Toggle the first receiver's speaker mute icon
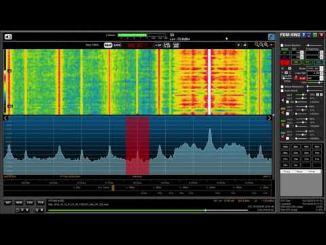 tap(283, 100)
